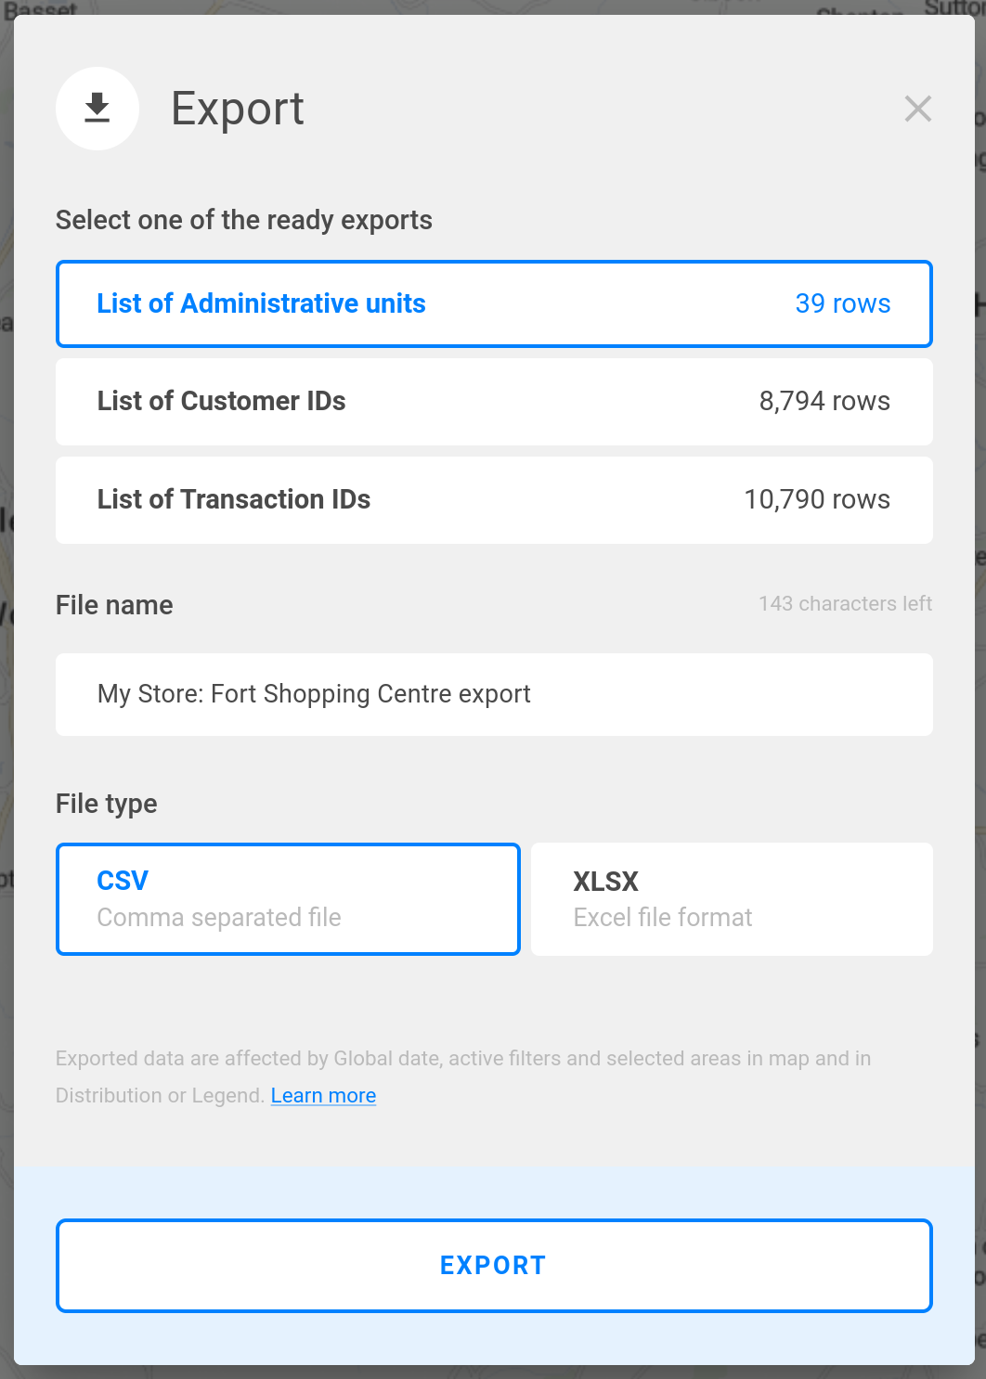
Task: Click the "Excel file format" description
Action: point(662,918)
